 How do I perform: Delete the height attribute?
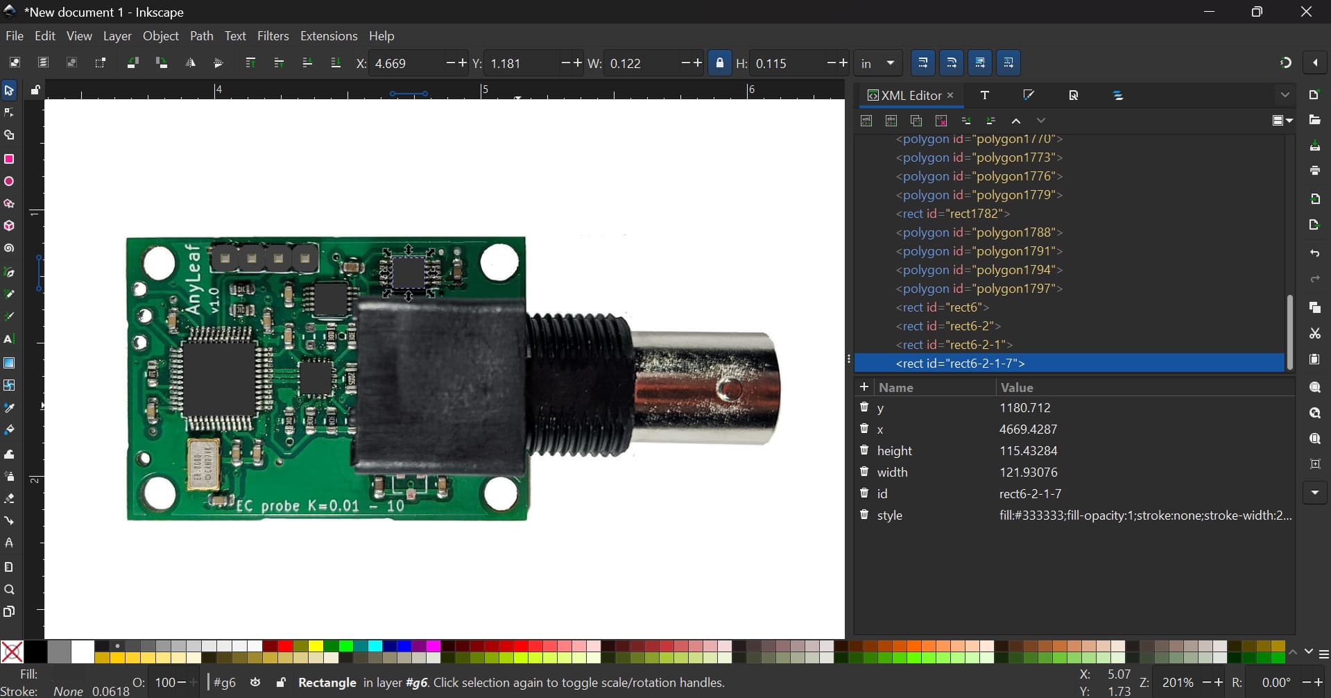click(864, 450)
